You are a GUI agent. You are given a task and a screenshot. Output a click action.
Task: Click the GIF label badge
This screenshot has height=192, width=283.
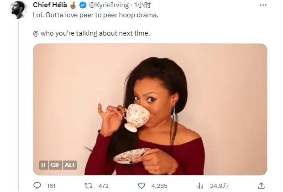pos(55,165)
